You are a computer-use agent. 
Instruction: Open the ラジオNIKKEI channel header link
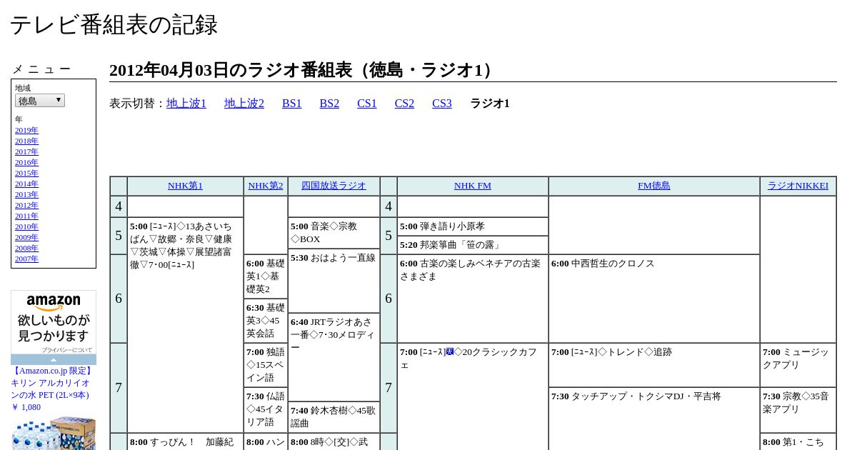[798, 186]
